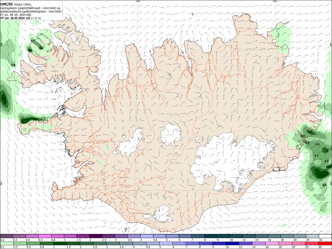Viewport: 332px width, 249px height.
Task: Pick lower legend bright red swatch after 30
Action: [x=325, y=244]
